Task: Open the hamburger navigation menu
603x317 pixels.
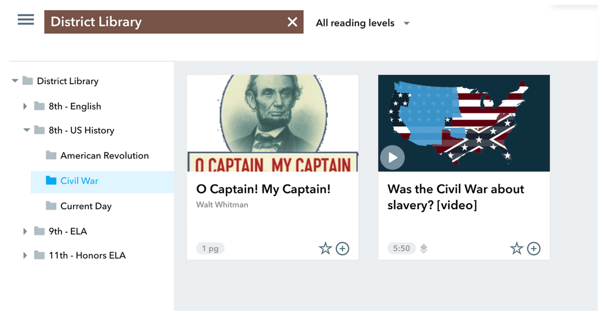Action: point(26,20)
